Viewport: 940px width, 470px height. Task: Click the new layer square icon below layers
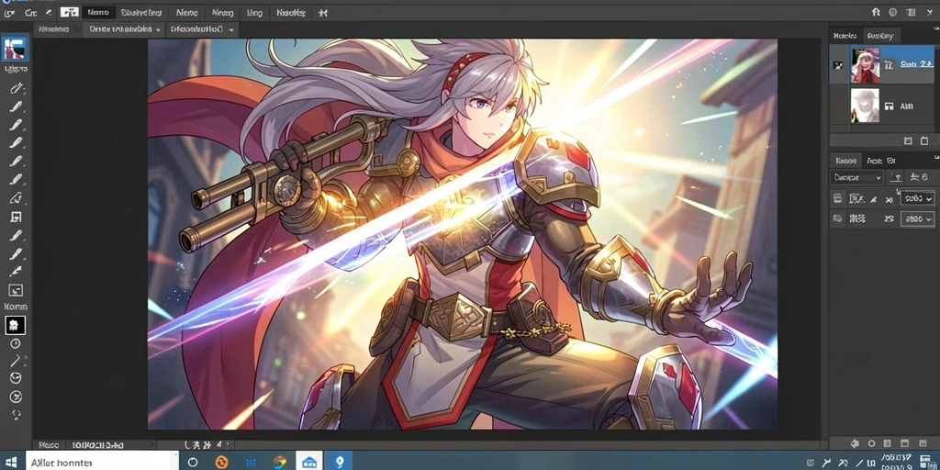click(x=908, y=140)
